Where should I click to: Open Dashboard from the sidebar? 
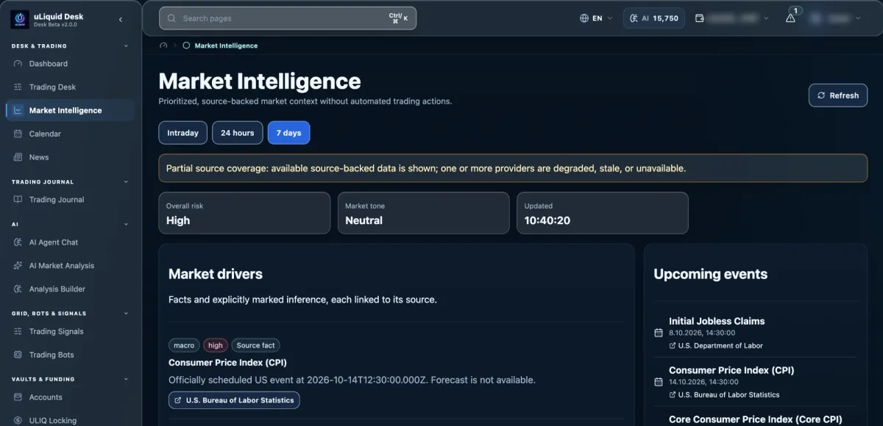[70, 64]
